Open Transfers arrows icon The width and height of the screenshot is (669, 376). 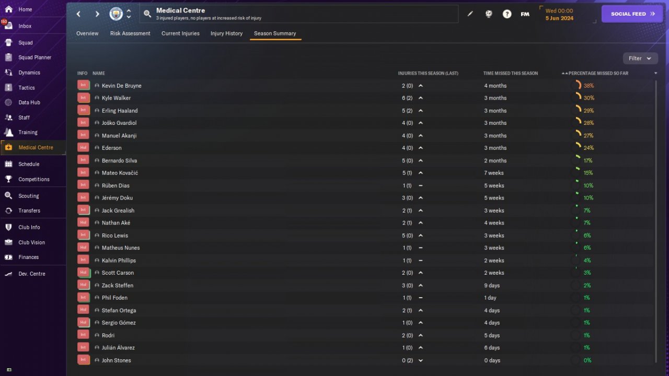click(8, 210)
